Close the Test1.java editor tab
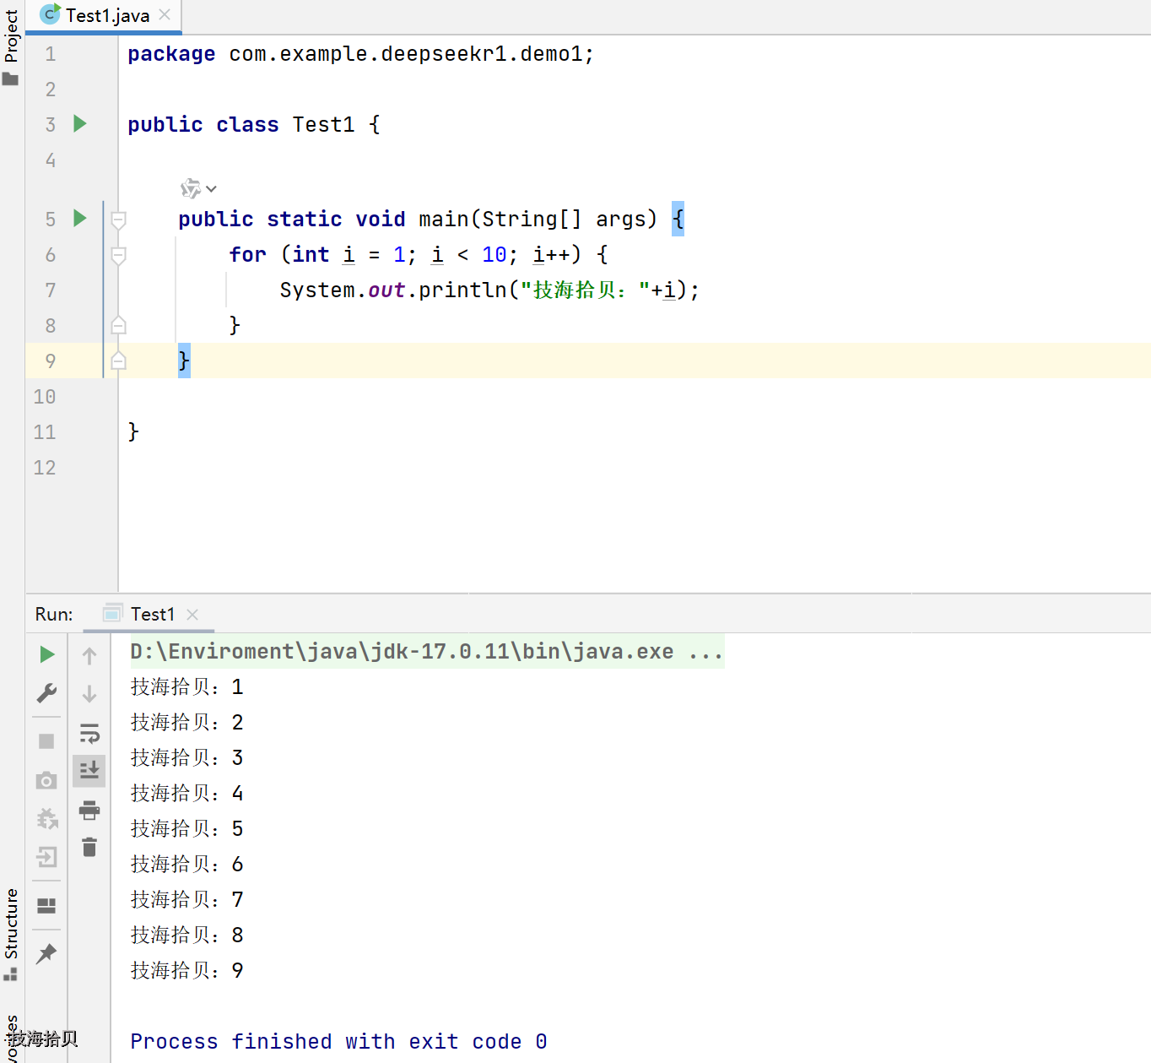This screenshot has width=1151, height=1063. pyautogui.click(x=165, y=14)
